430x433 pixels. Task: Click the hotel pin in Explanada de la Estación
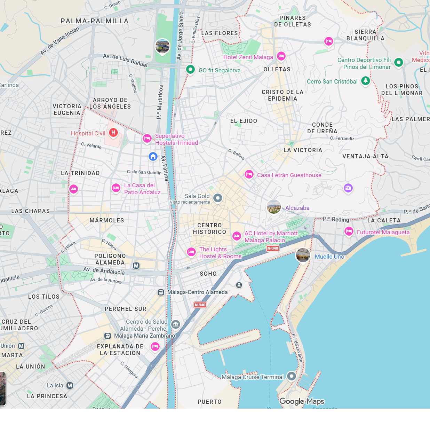click(155, 347)
